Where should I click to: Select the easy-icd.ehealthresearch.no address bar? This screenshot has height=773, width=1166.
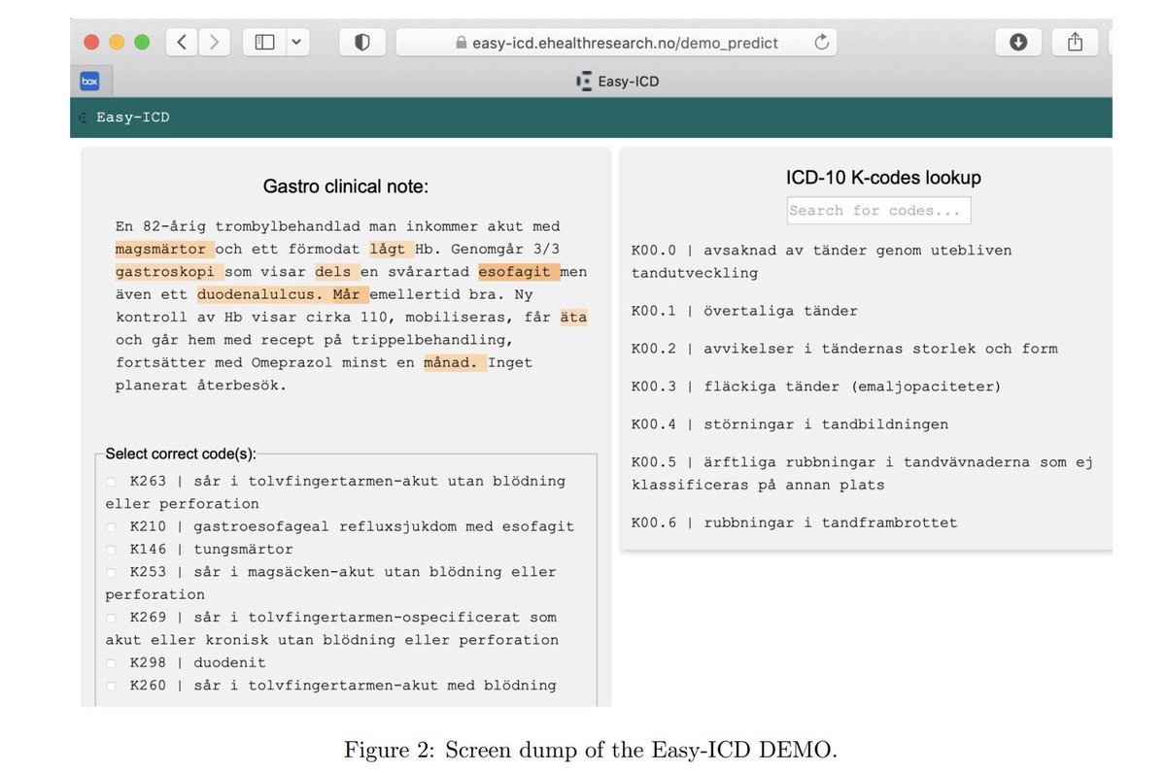pyautogui.click(x=616, y=42)
